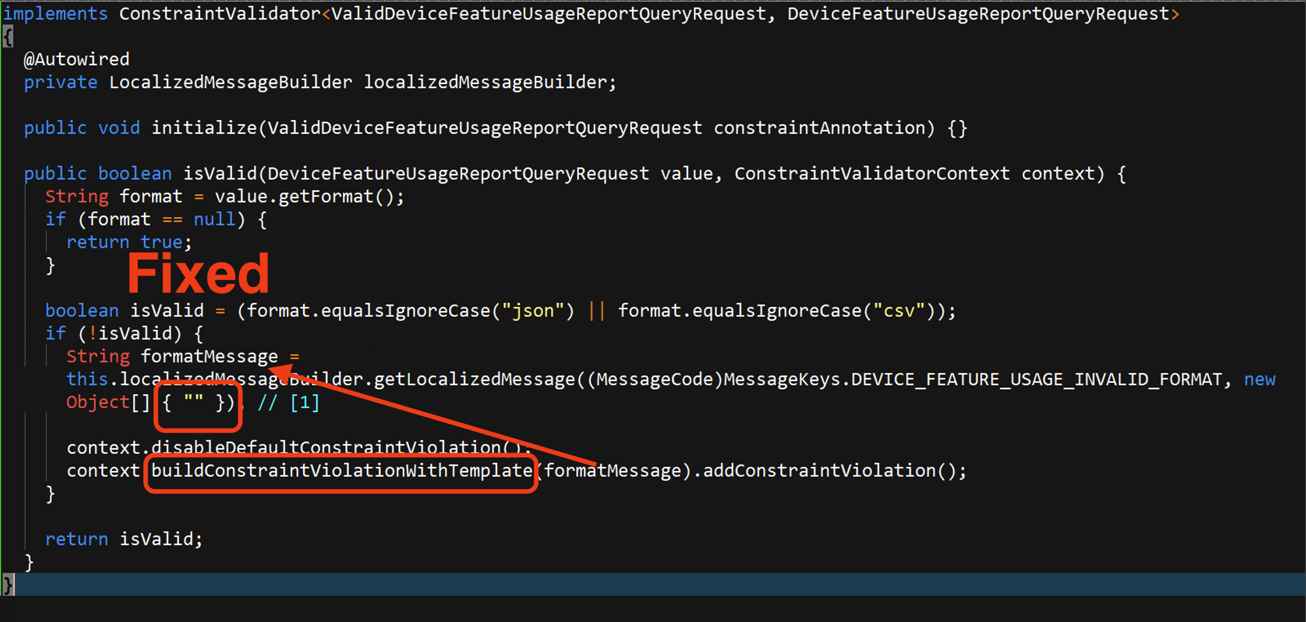The height and width of the screenshot is (622, 1306).
Task: Click 'Object[]' array type
Action: 109,402
